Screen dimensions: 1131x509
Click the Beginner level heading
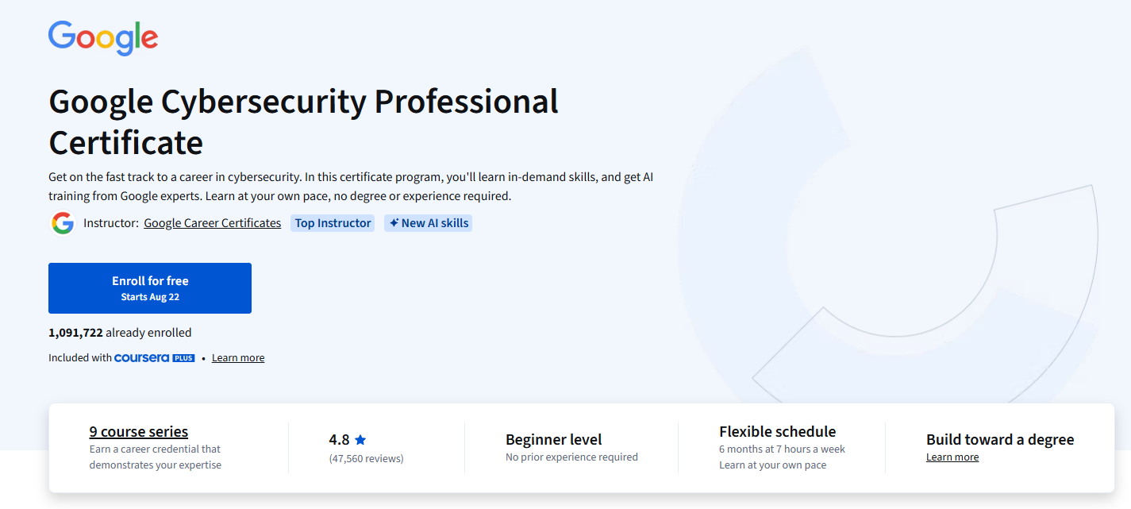(553, 439)
